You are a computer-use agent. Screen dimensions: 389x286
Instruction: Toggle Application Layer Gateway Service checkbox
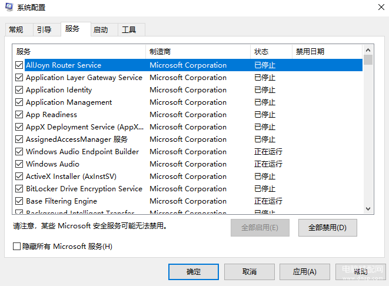click(x=19, y=78)
